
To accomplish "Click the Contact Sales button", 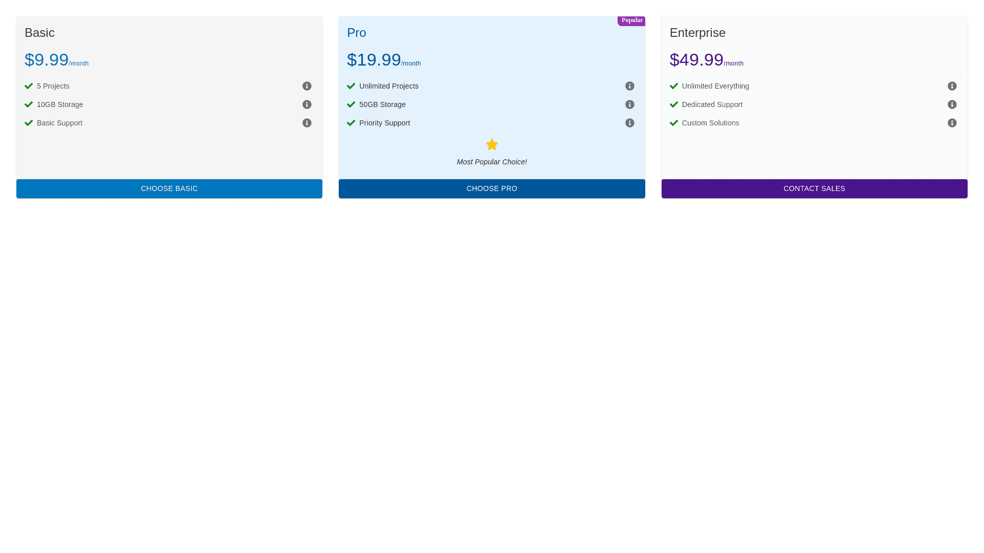I will click(814, 188).
